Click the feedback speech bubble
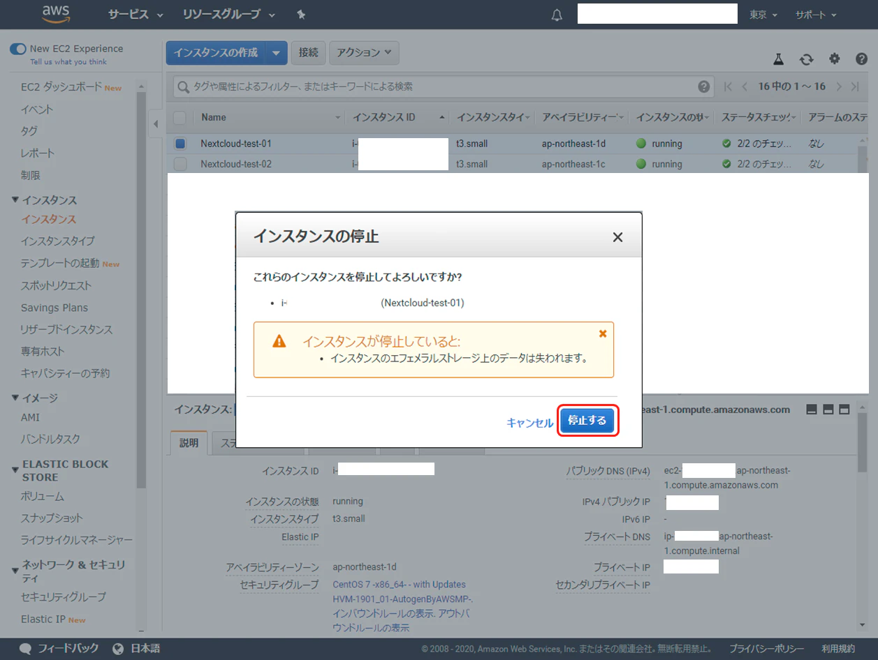This screenshot has height=660, width=878. [26, 648]
